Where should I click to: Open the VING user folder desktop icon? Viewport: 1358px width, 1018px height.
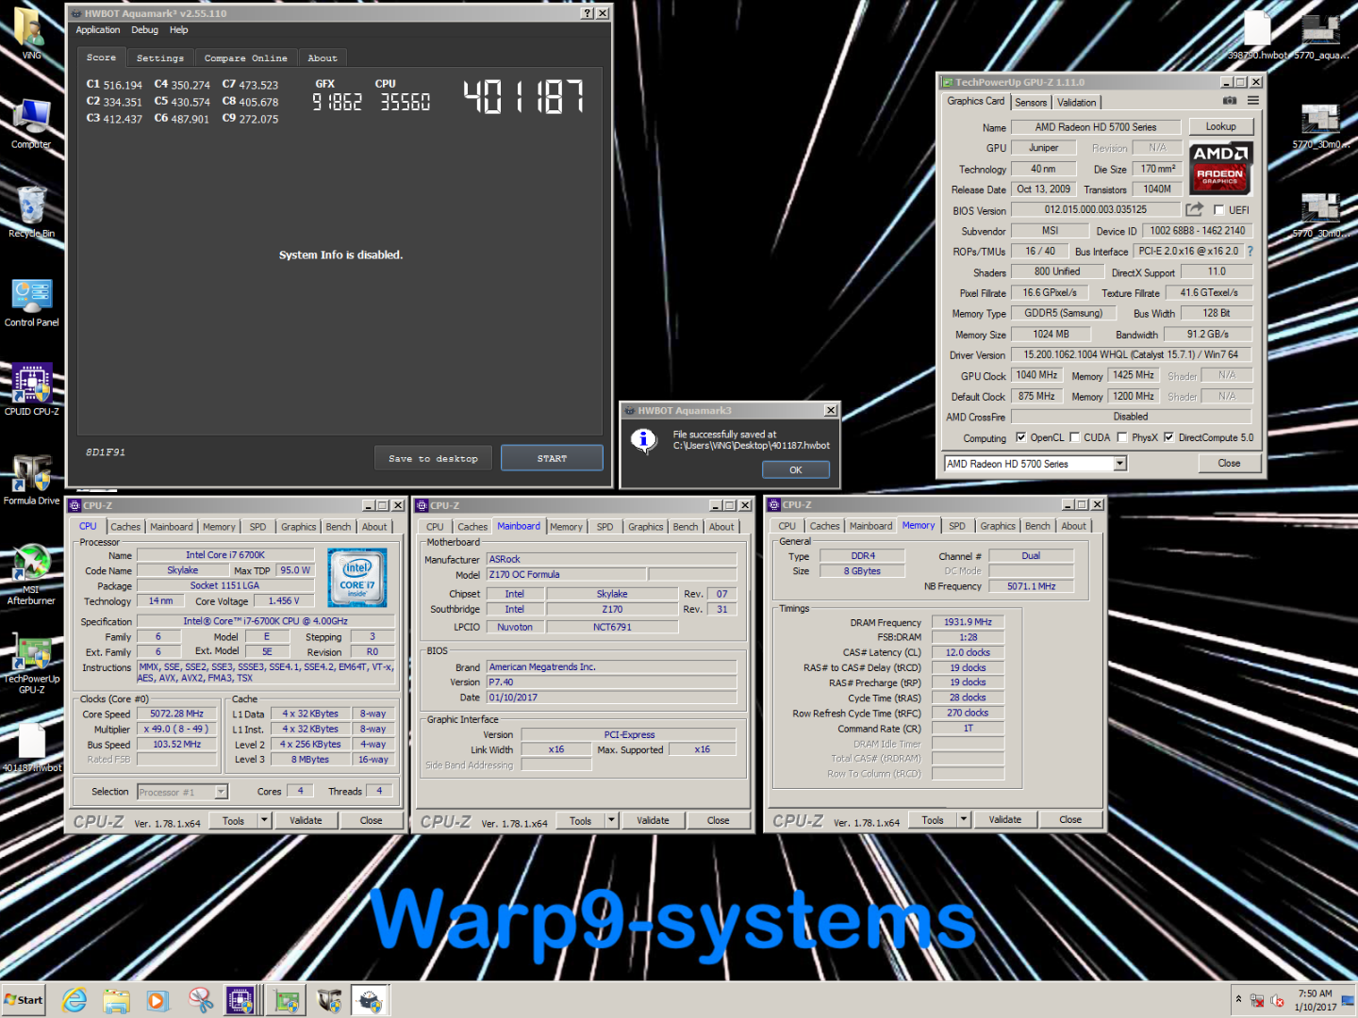pyautogui.click(x=31, y=33)
